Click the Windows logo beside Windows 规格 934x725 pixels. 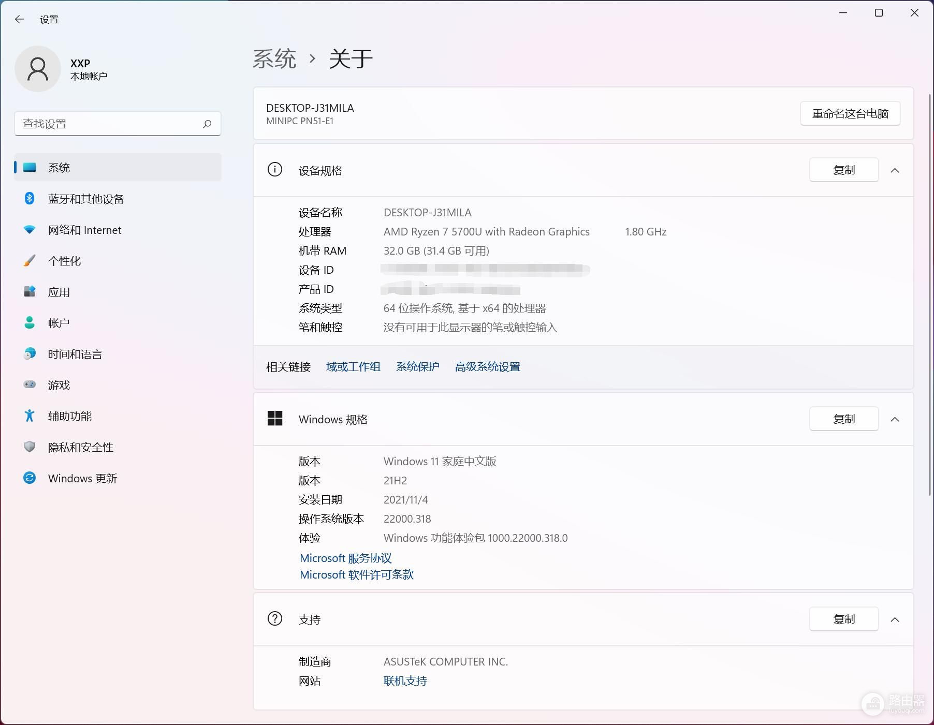click(275, 419)
